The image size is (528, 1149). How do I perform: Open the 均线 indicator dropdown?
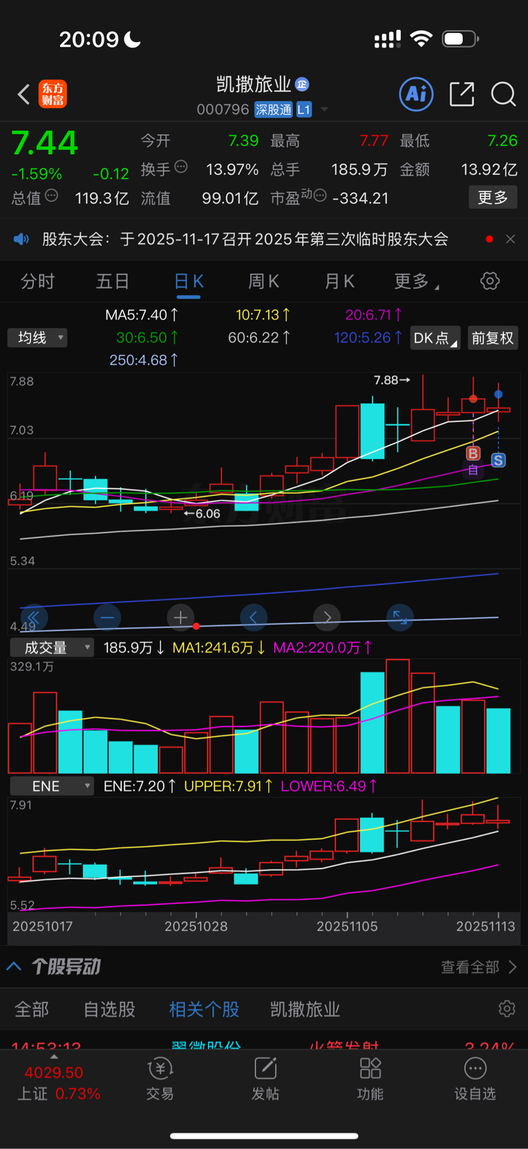coord(37,337)
